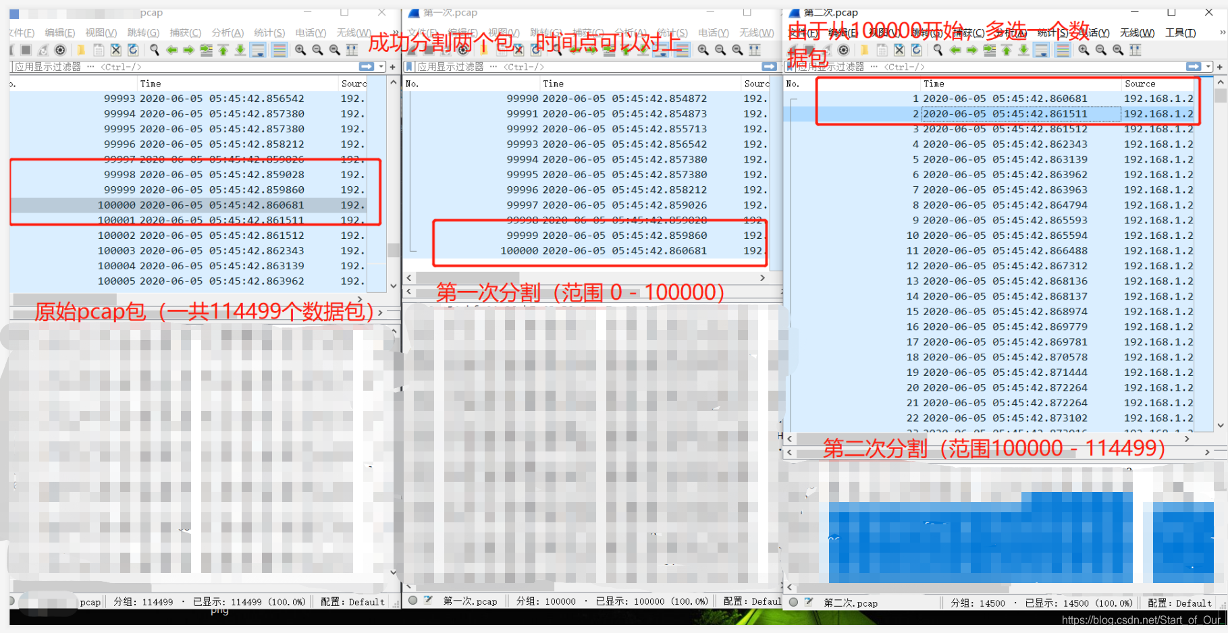1228x633 pixels.
Task: Click expert info circle in 第二次.pcap status bar
Action: pos(793,602)
